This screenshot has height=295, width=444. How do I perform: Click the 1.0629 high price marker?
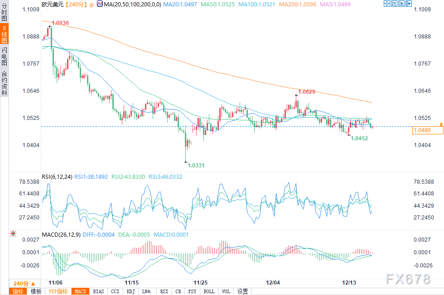point(307,92)
